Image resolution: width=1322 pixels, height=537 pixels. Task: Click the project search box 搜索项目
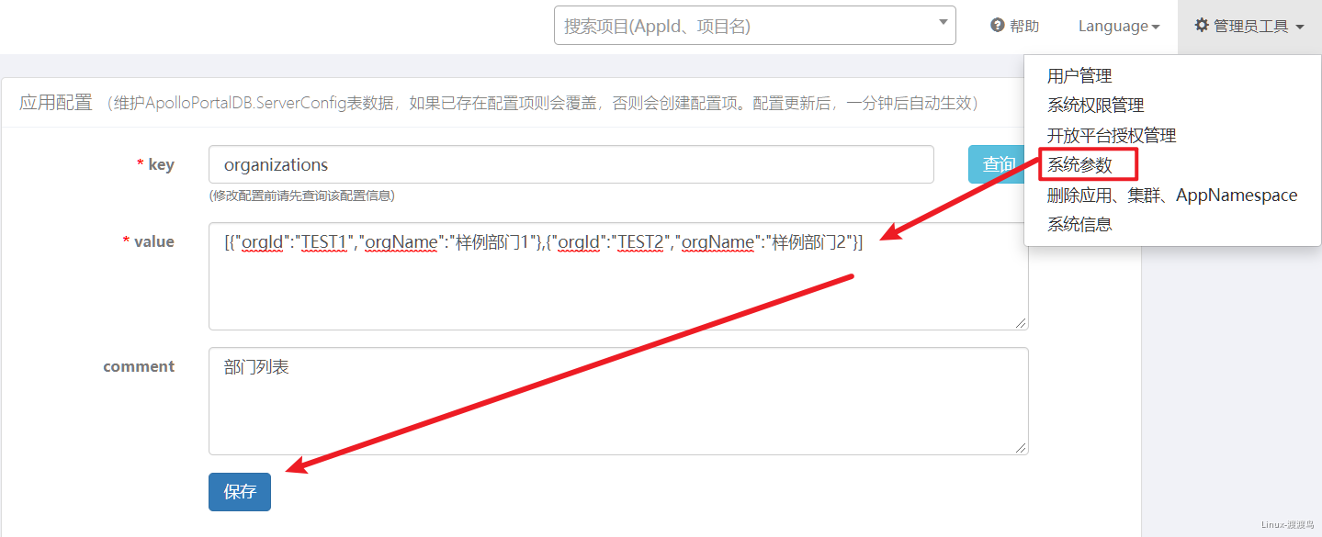[755, 26]
